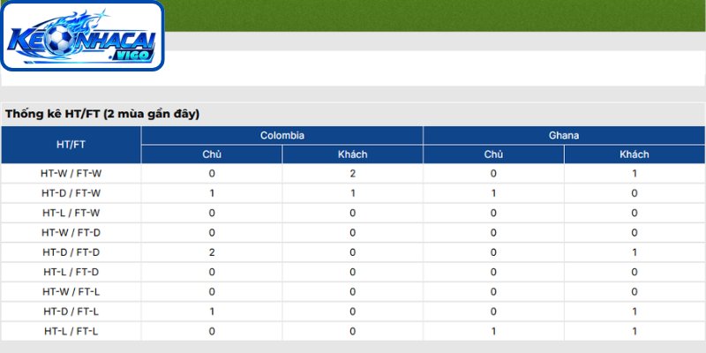Select the HT-W / FT-D row label
Image resolution: width=706 pixels, height=353 pixels.
click(x=71, y=233)
